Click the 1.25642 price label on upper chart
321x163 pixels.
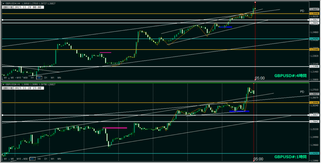[x=314, y=23]
